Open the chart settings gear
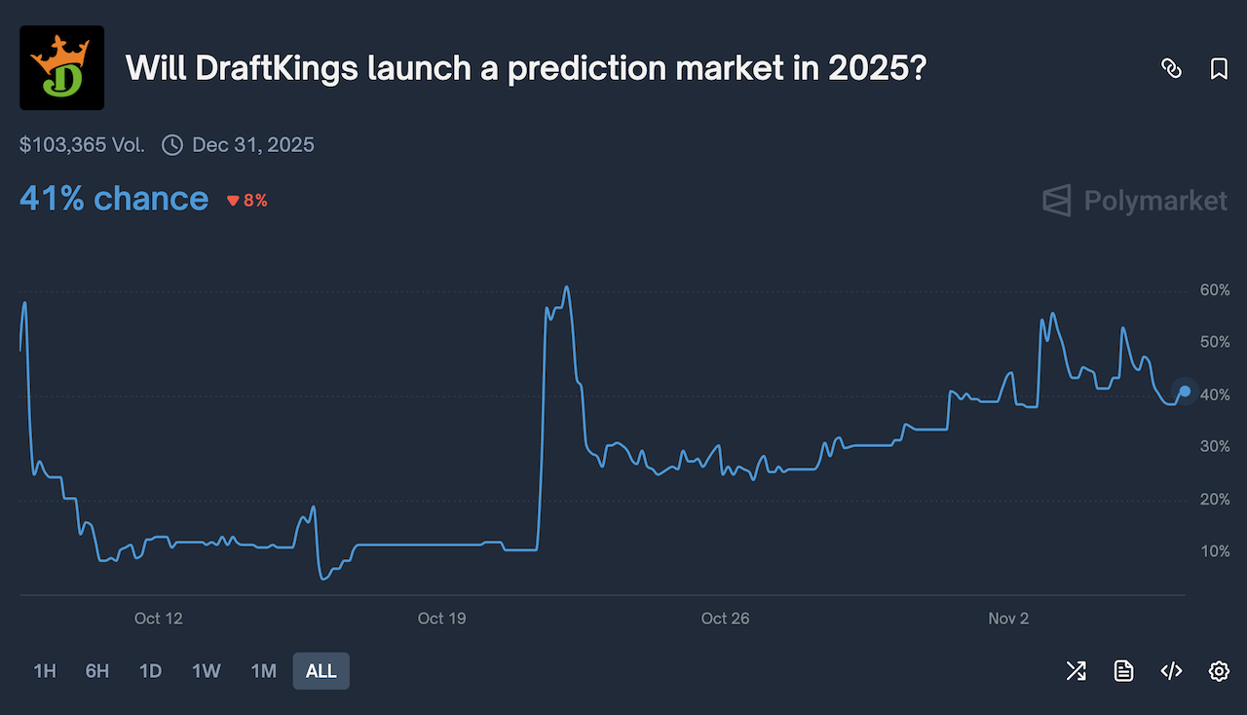 (x=1219, y=671)
